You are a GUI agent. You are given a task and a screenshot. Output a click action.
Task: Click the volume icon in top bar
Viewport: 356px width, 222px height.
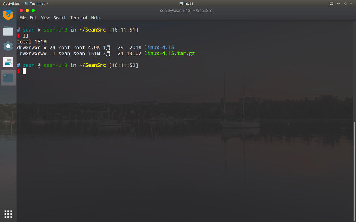(x=338, y=3)
